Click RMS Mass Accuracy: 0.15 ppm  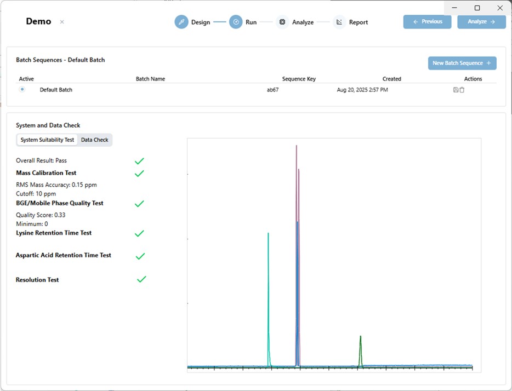coord(56,185)
